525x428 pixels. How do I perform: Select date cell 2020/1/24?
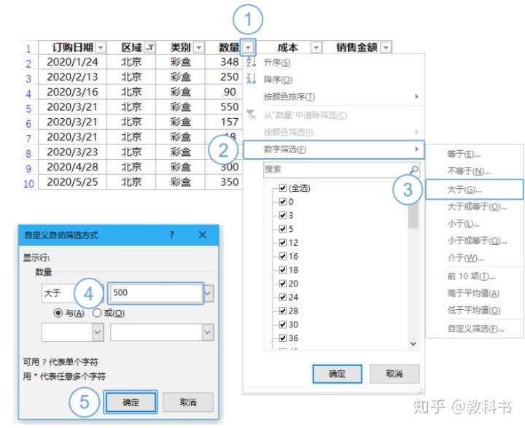coord(72,62)
